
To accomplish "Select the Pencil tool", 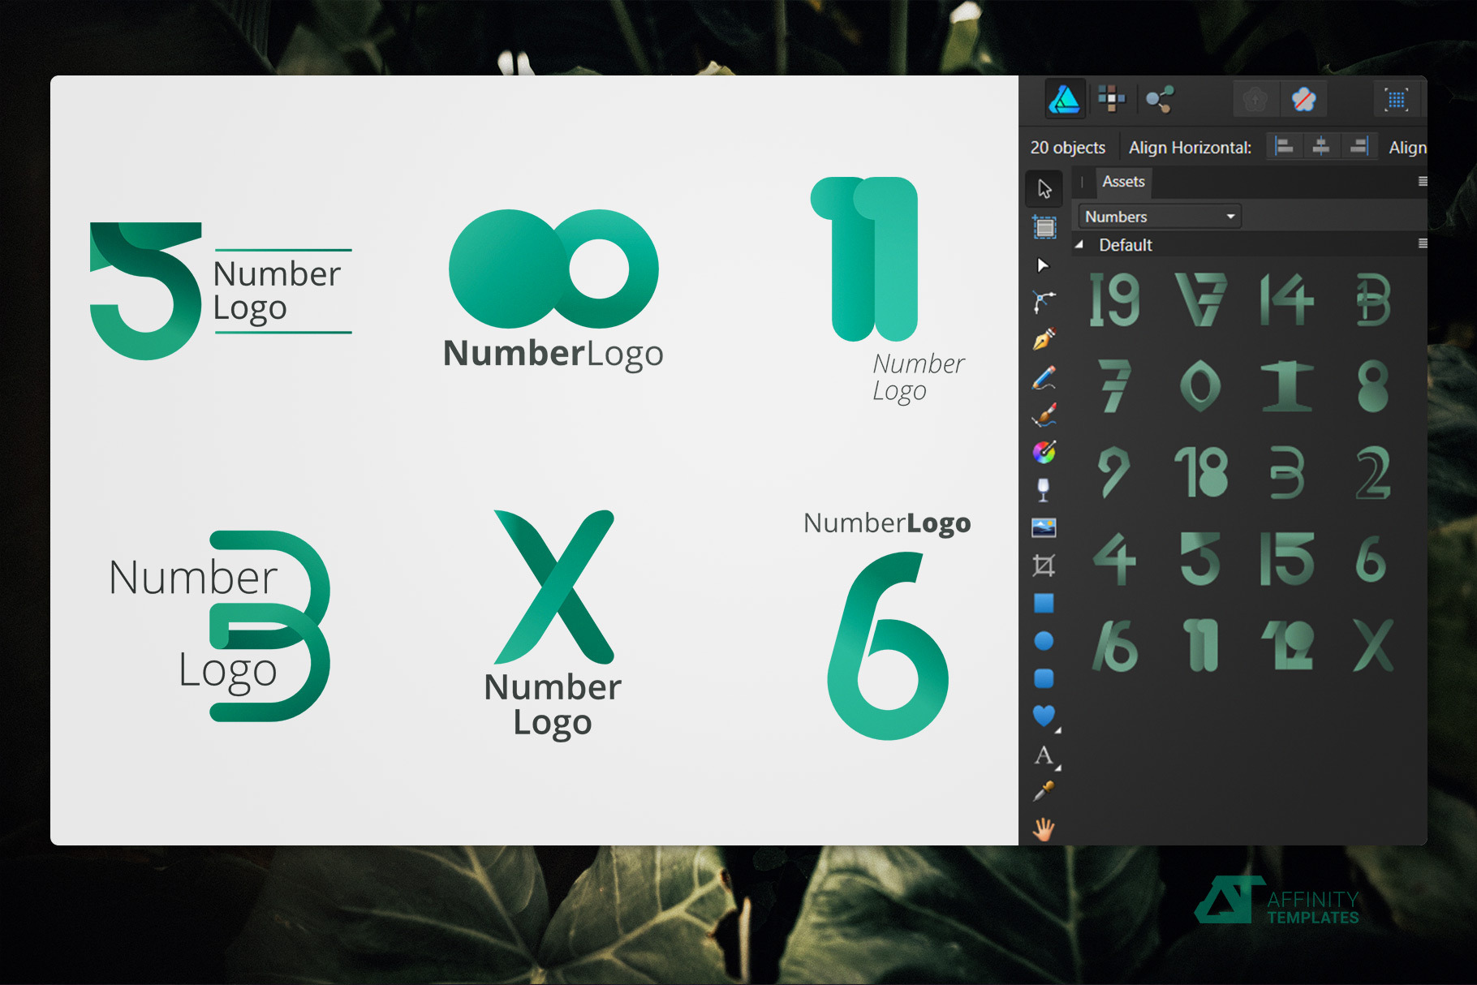I will pos(1045,377).
